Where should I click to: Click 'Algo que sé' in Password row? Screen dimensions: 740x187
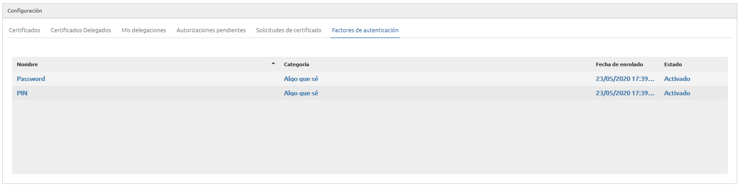(x=301, y=79)
